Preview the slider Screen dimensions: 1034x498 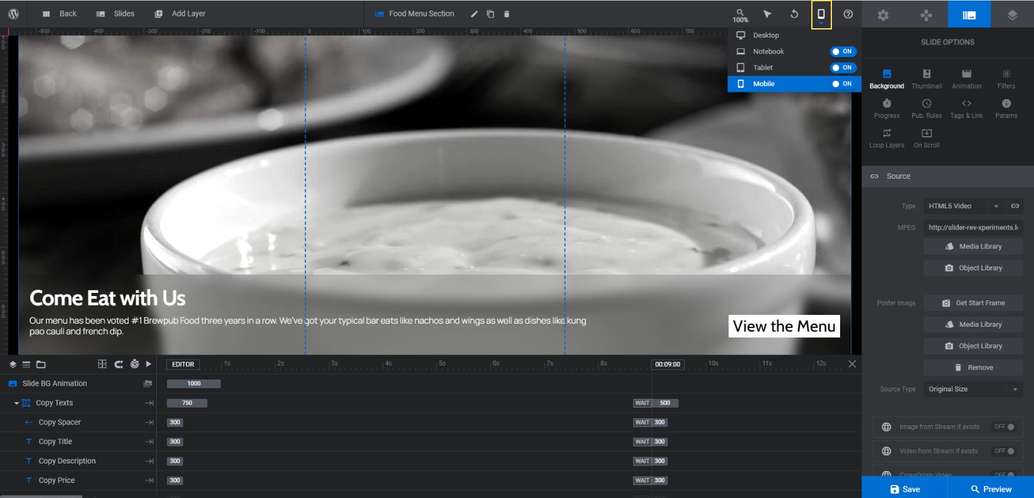point(991,489)
